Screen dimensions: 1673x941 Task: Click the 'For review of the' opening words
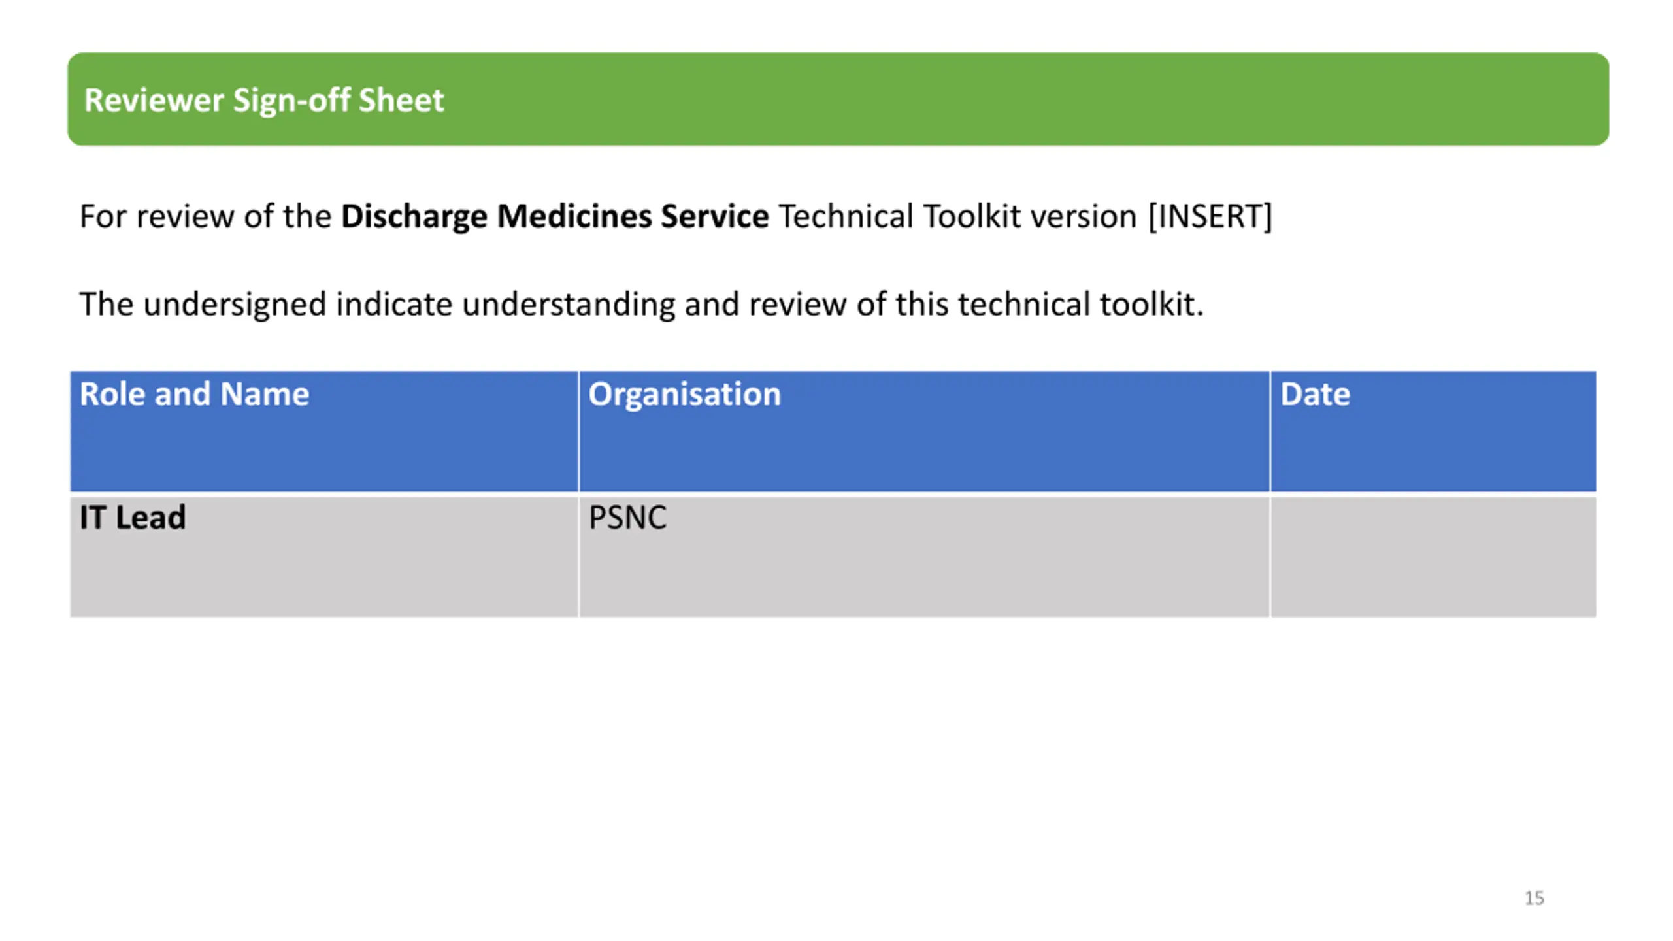(x=205, y=216)
